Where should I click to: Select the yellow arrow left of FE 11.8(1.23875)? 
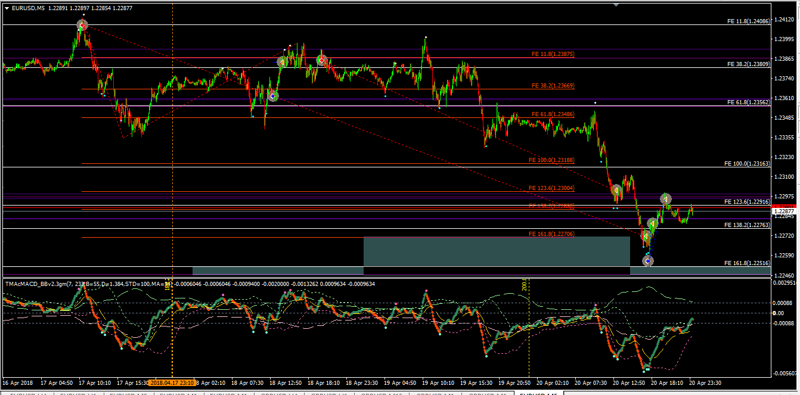pos(283,62)
